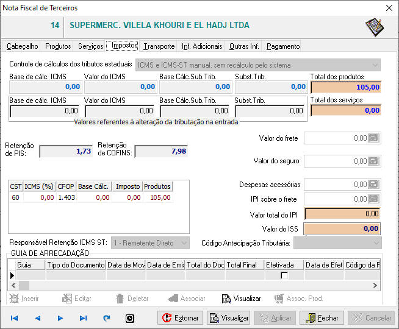This screenshot has width=399, height=329.
Task: Click the refresh record icon
Action: pyautogui.click(x=107, y=318)
